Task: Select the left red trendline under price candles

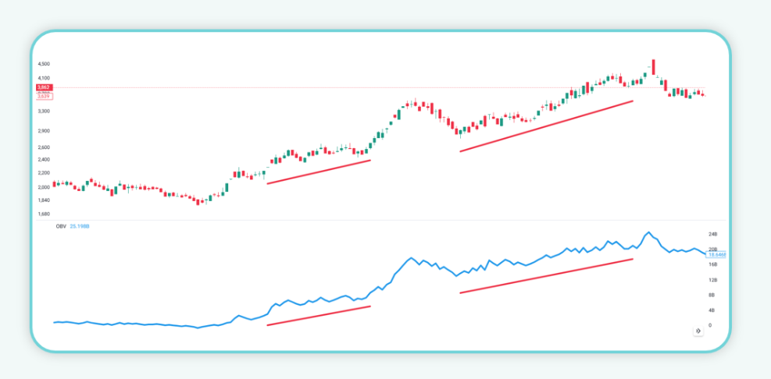Action: 319,172
